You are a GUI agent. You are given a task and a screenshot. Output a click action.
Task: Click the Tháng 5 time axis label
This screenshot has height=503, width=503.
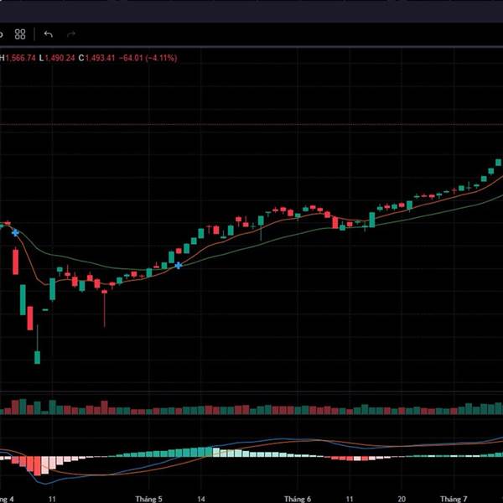(148, 499)
